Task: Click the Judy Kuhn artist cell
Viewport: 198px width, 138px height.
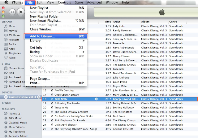Action: pyautogui.click(x=119, y=26)
